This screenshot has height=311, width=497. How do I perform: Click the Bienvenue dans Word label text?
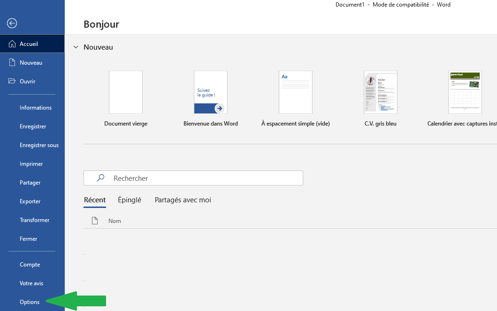pos(211,124)
